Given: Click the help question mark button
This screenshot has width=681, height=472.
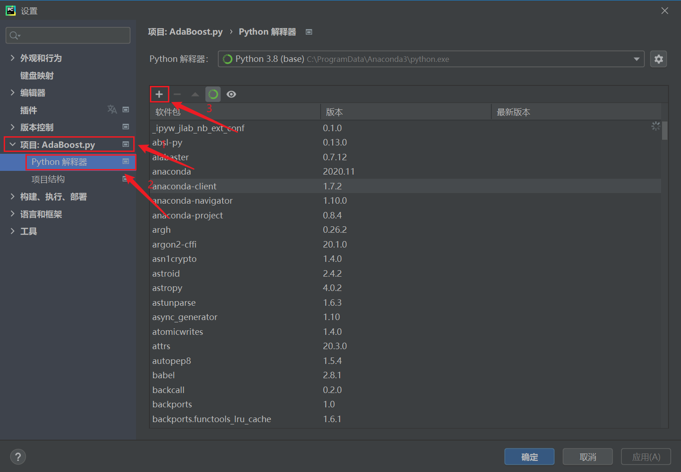Looking at the screenshot, I should [18, 457].
